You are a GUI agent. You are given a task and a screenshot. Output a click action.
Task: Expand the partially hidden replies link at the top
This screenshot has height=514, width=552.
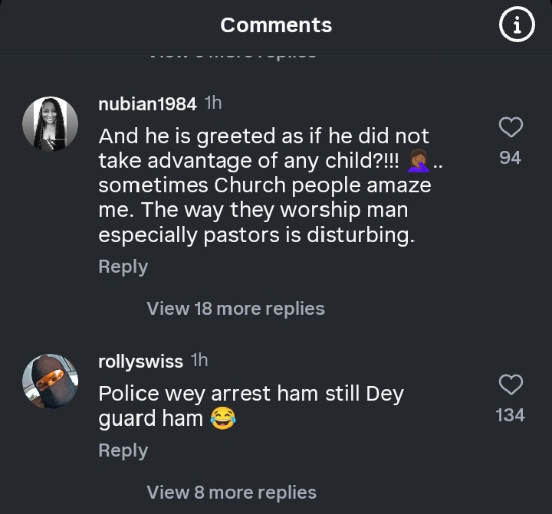click(231, 52)
